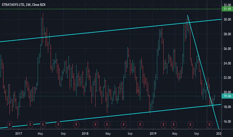This screenshot has height=137, width=233.
Task: Open the E marker between Sep 2018 and 2019
Action: (140, 125)
